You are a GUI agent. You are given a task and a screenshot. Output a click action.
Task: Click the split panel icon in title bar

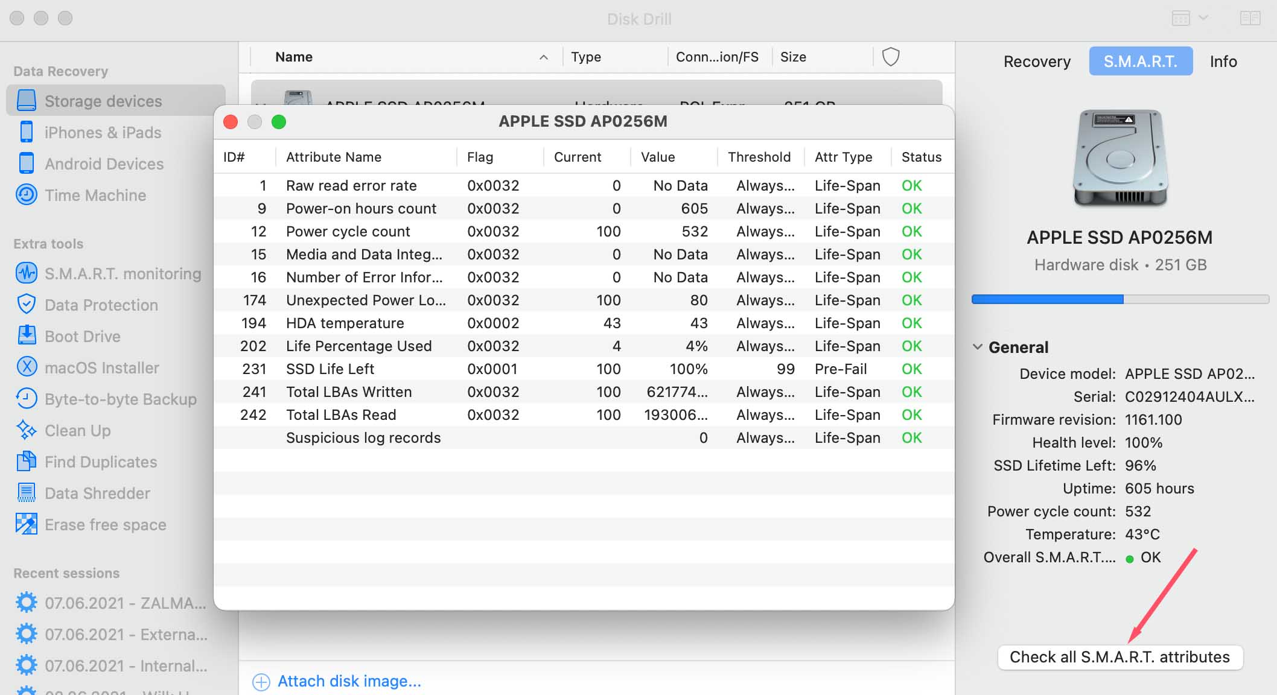1250,18
